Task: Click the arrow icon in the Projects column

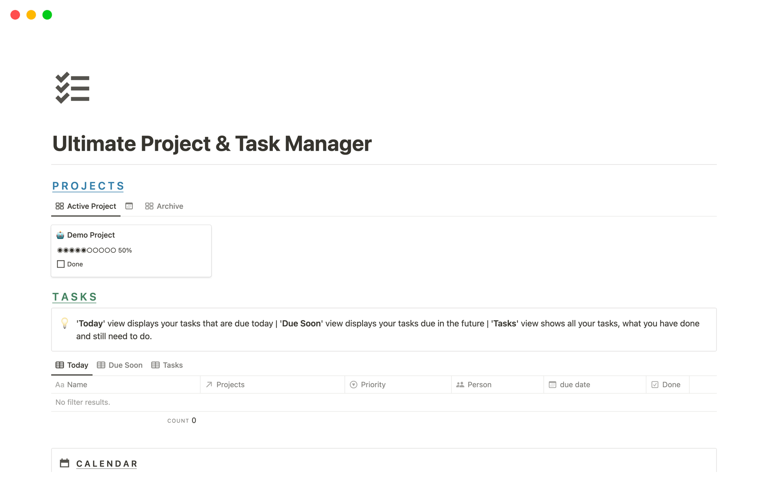Action: click(x=208, y=384)
